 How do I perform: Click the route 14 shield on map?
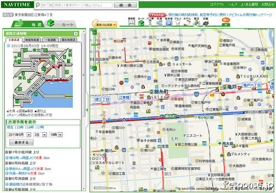(197, 94)
